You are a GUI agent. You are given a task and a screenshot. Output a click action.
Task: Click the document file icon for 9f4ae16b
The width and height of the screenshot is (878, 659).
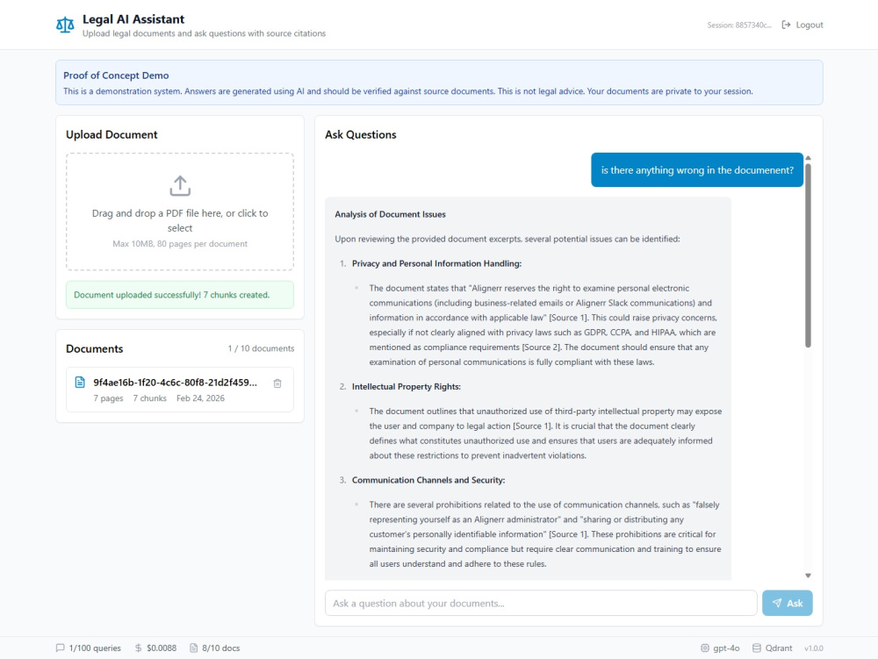pos(80,382)
